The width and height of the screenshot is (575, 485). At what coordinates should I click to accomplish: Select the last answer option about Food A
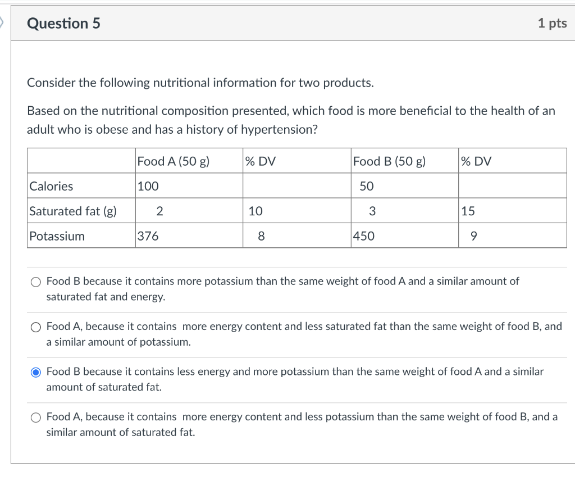click(35, 417)
